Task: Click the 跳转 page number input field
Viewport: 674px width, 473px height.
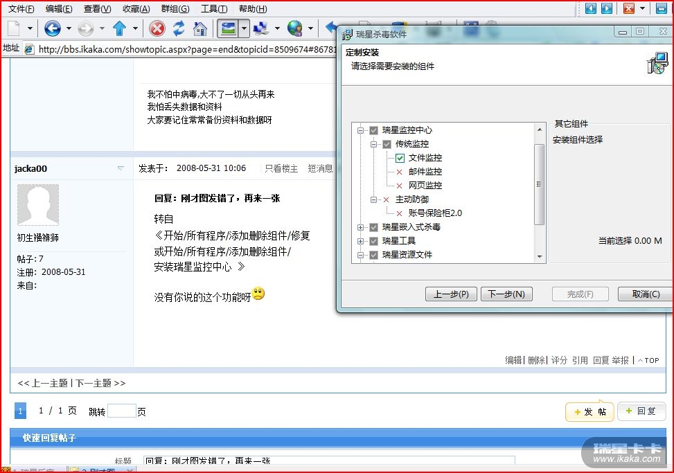Action: pyautogui.click(x=122, y=411)
